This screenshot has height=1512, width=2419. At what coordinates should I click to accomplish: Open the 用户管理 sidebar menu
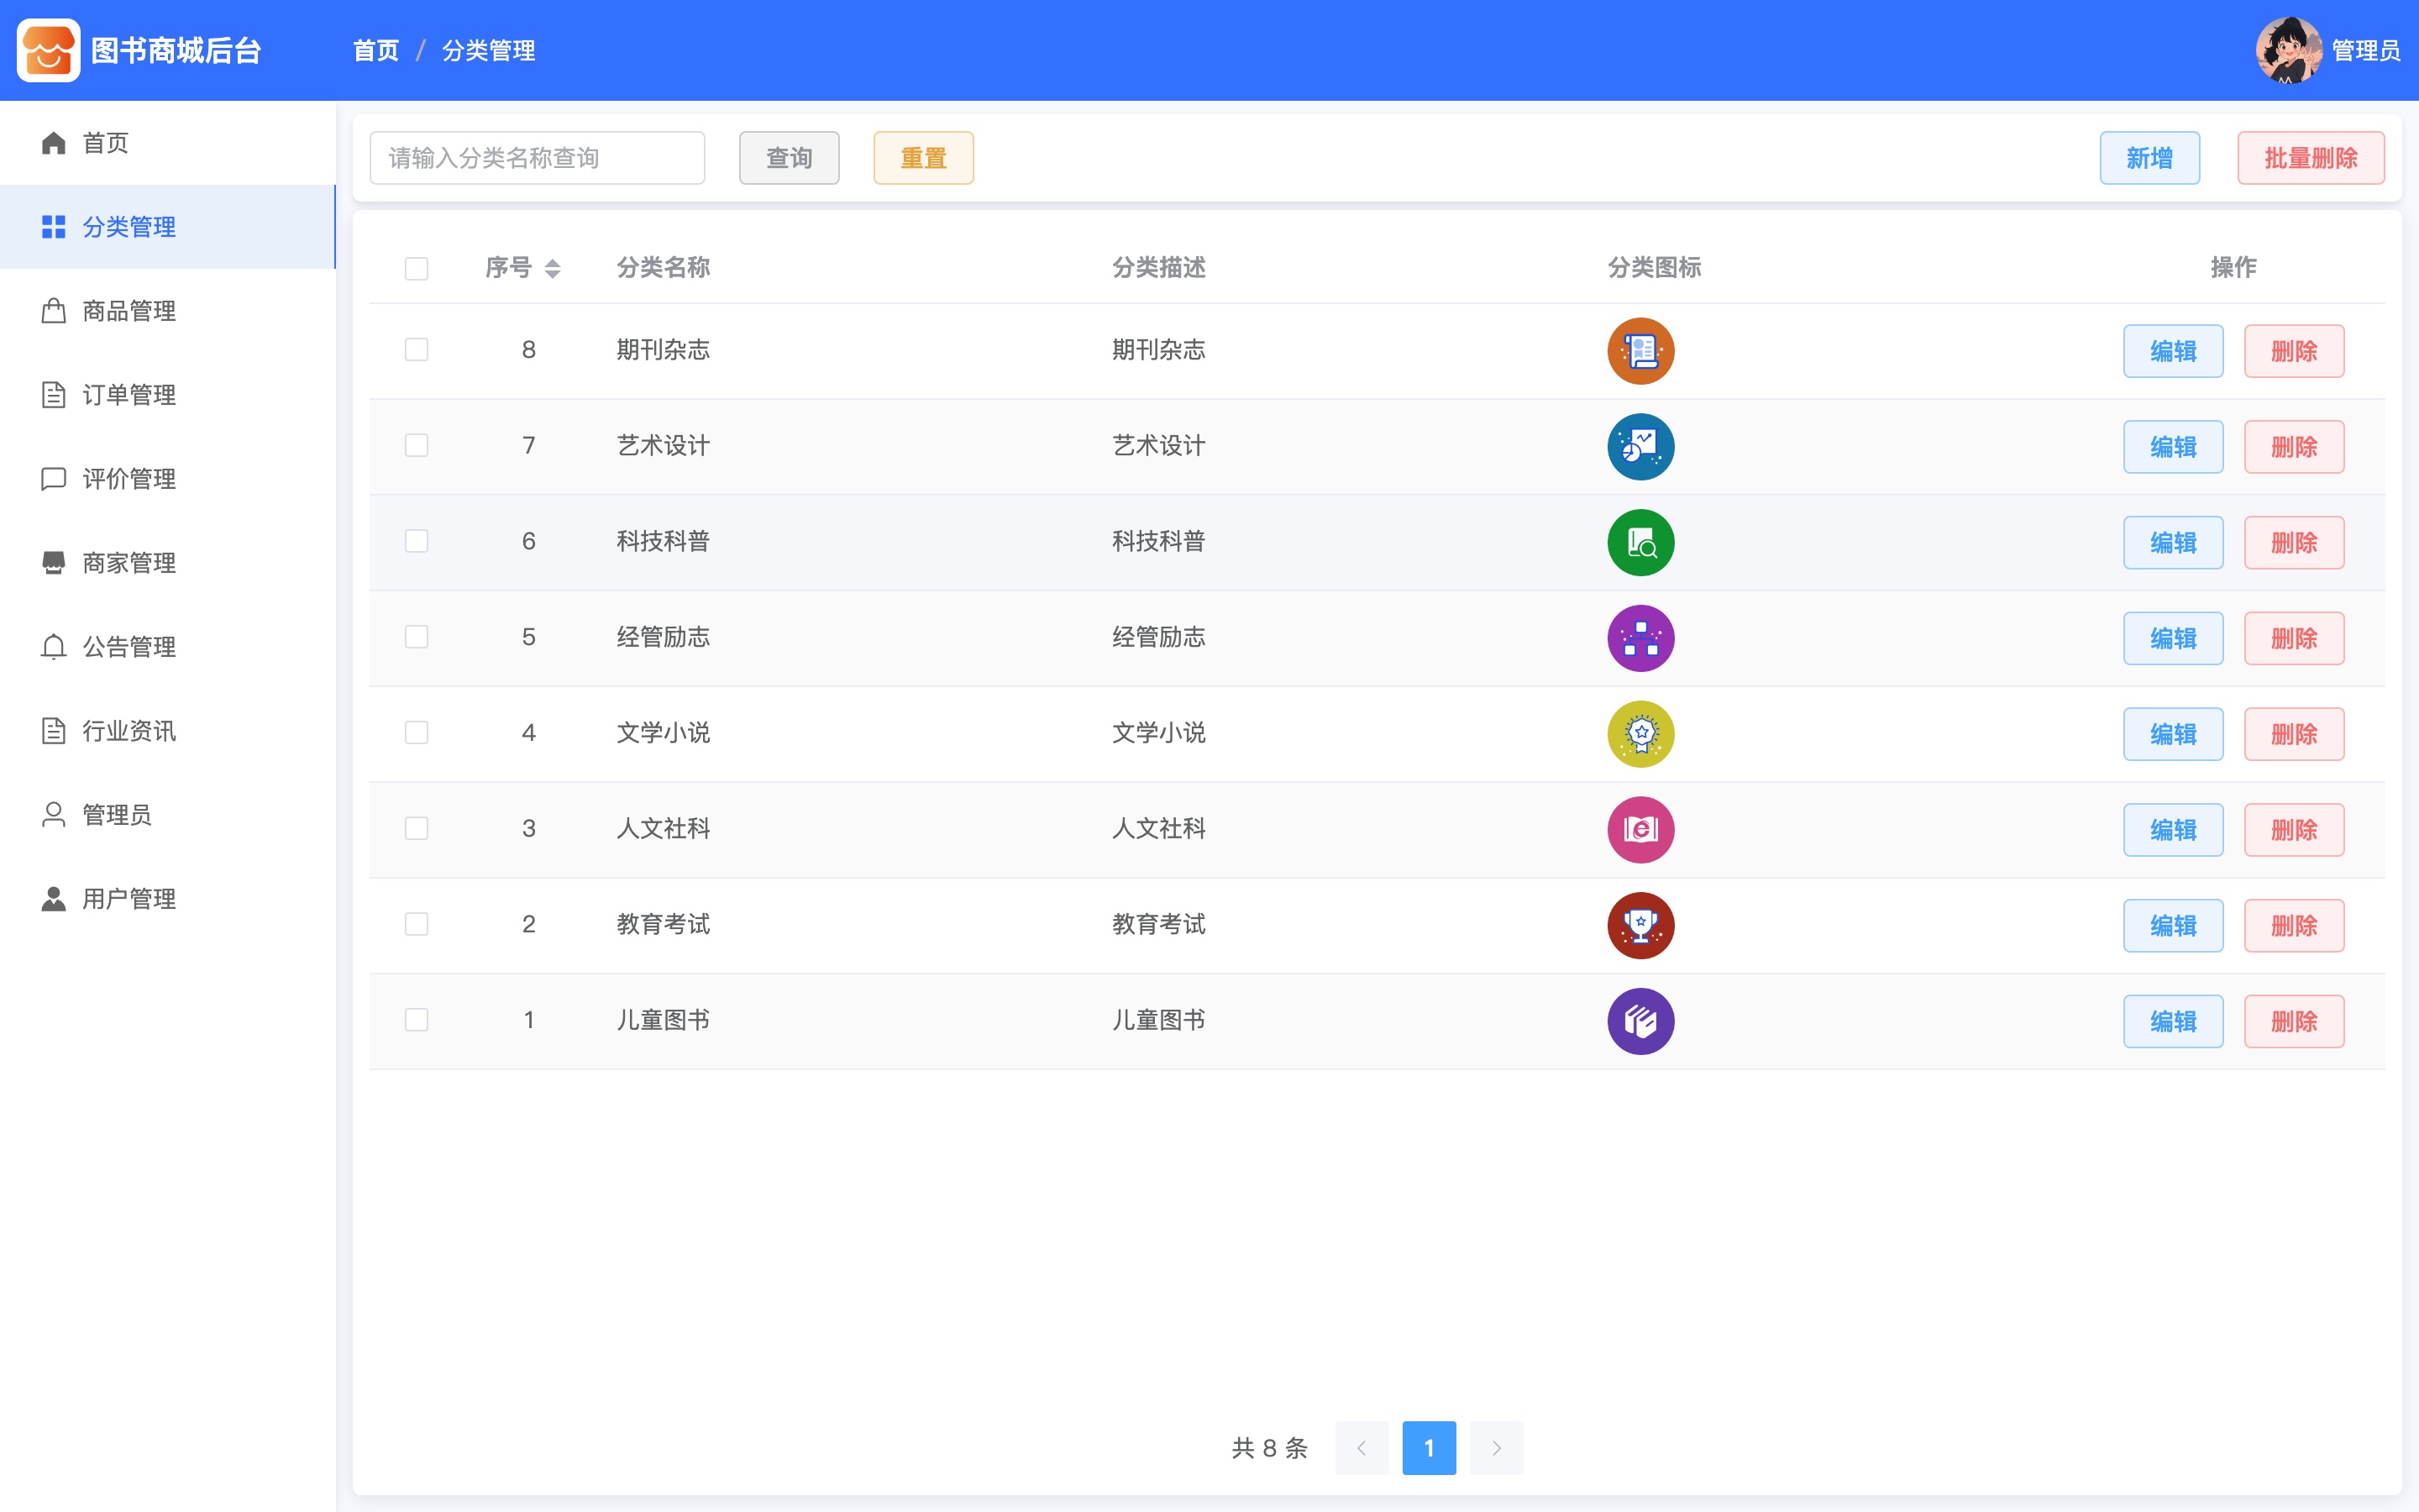point(168,899)
